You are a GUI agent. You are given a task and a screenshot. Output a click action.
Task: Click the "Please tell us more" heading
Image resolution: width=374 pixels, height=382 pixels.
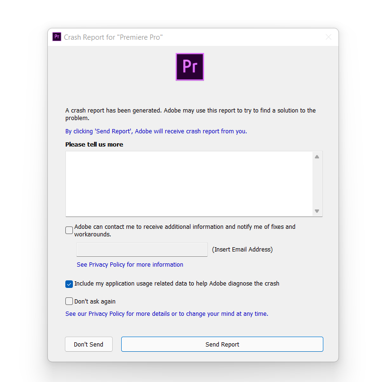pos(94,145)
